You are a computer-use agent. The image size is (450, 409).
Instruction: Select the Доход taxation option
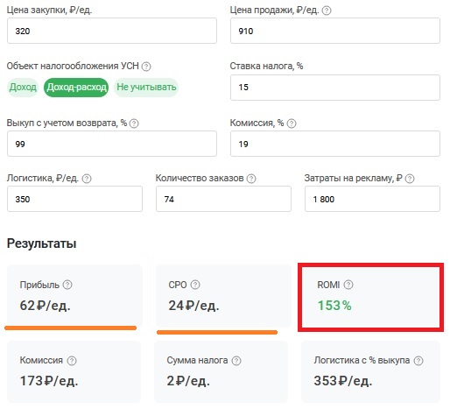pyautogui.click(x=23, y=88)
